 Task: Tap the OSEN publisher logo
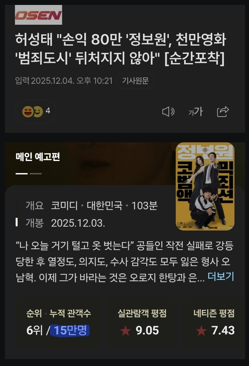point(38,15)
